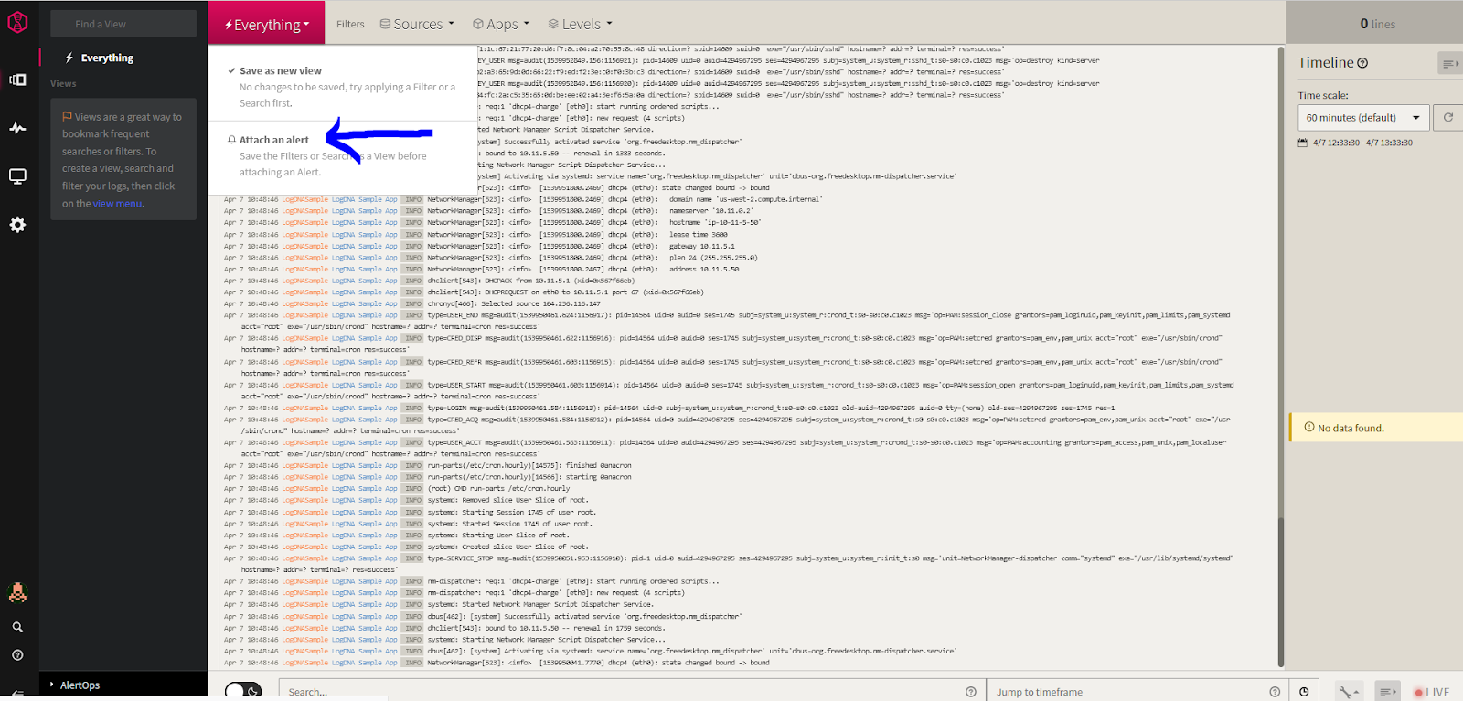Image resolution: width=1463 pixels, height=701 pixels.
Task: Select Attach an alert menu option
Action: [274, 140]
